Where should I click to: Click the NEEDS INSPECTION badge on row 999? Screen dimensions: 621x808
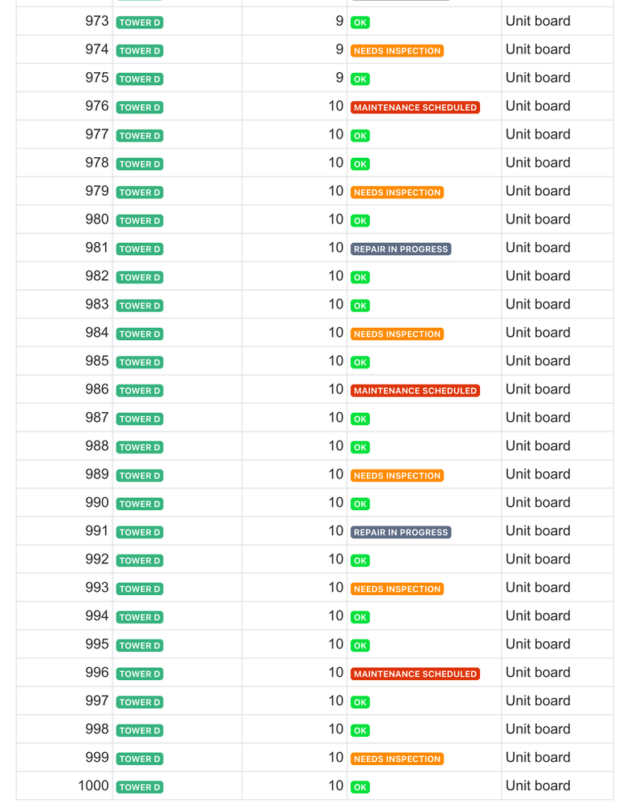[397, 759]
